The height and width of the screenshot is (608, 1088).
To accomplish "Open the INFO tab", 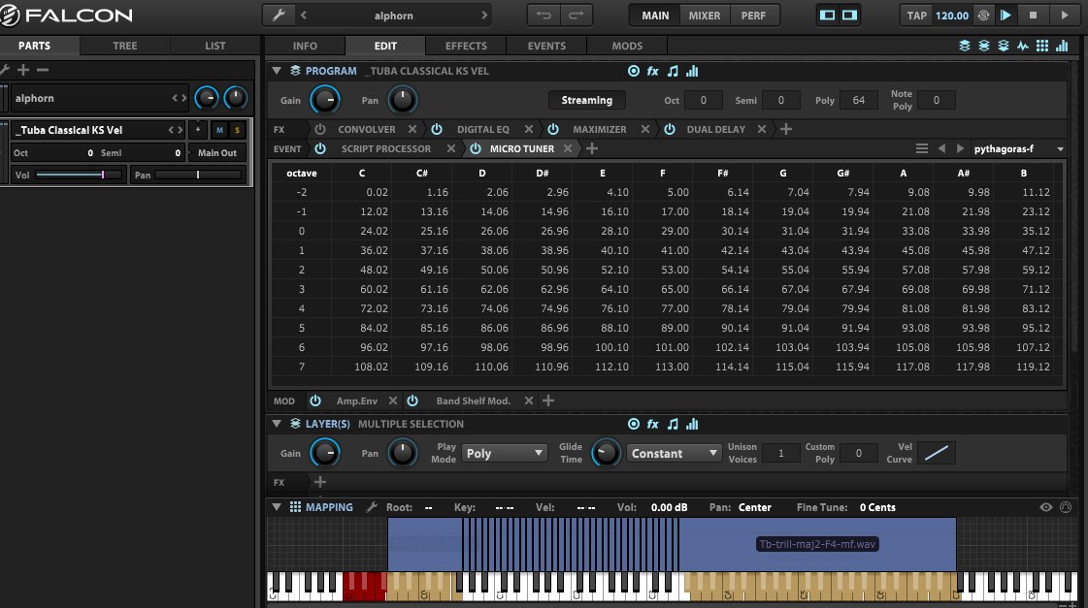I will point(305,46).
